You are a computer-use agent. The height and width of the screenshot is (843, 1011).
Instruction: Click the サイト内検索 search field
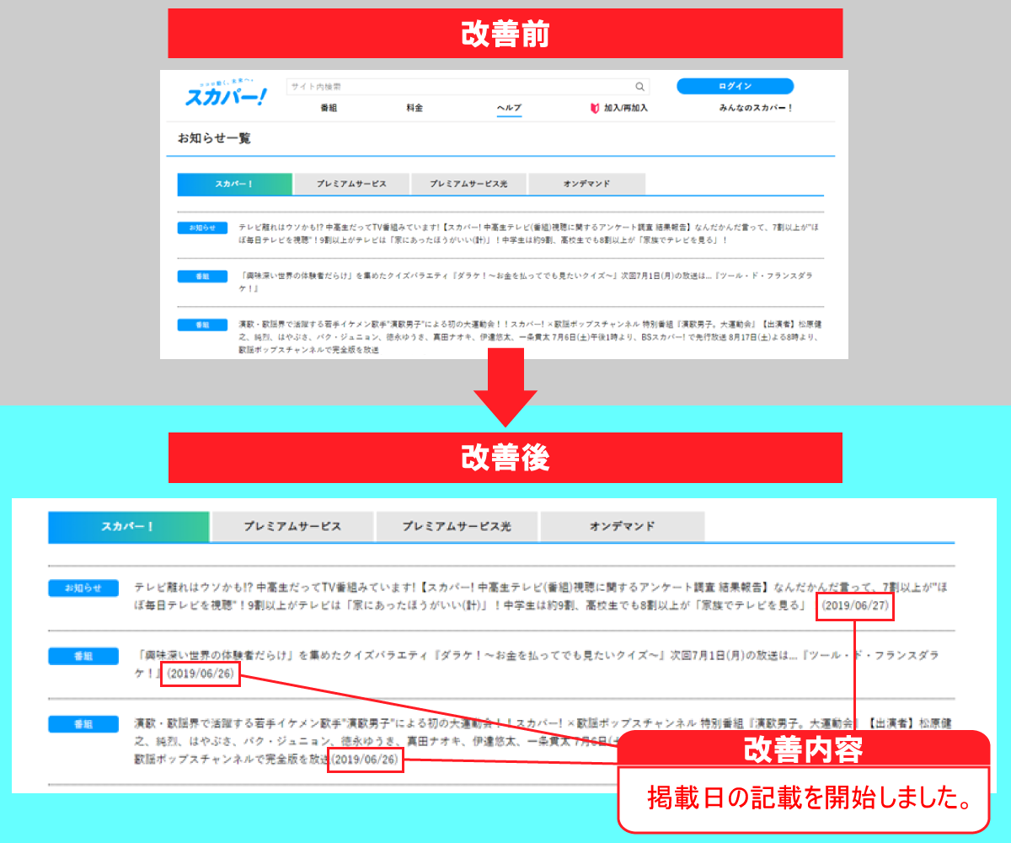coord(468,86)
